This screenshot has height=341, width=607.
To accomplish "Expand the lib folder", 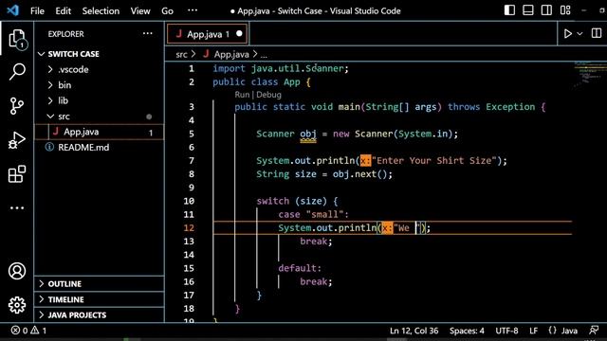I will click(64, 101).
